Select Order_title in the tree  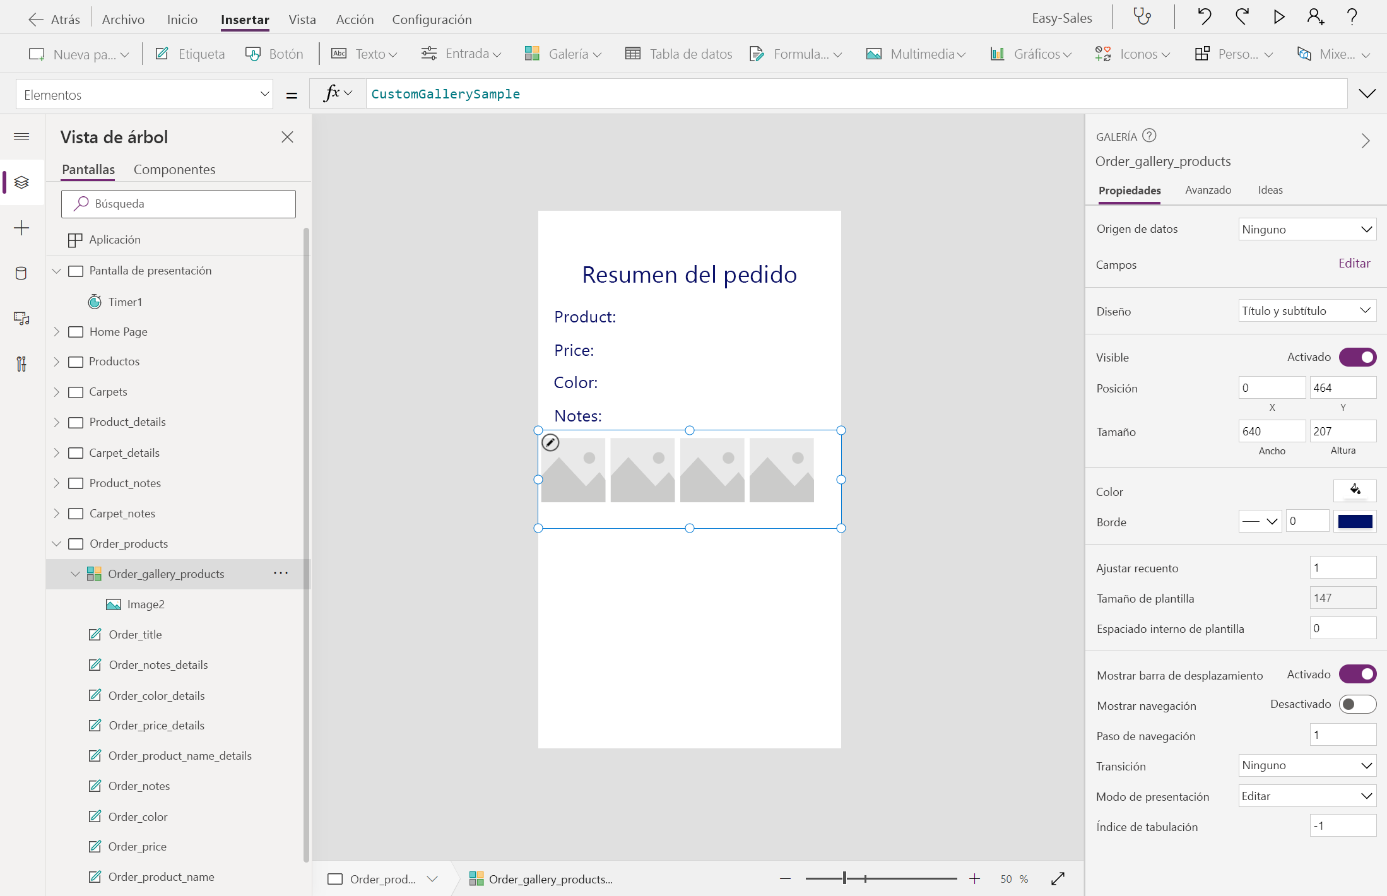[135, 634]
